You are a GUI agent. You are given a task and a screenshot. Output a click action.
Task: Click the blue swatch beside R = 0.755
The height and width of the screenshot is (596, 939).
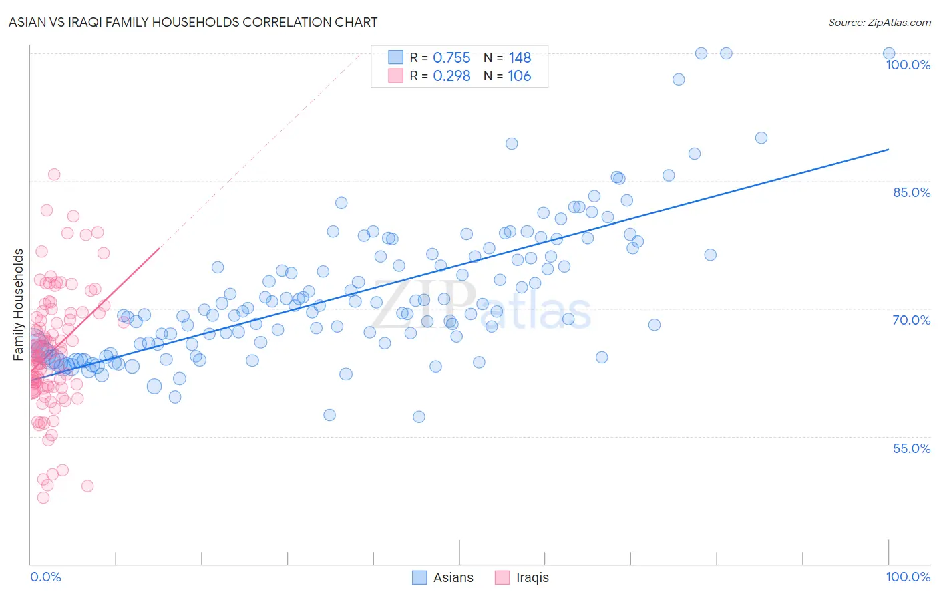tap(396, 57)
